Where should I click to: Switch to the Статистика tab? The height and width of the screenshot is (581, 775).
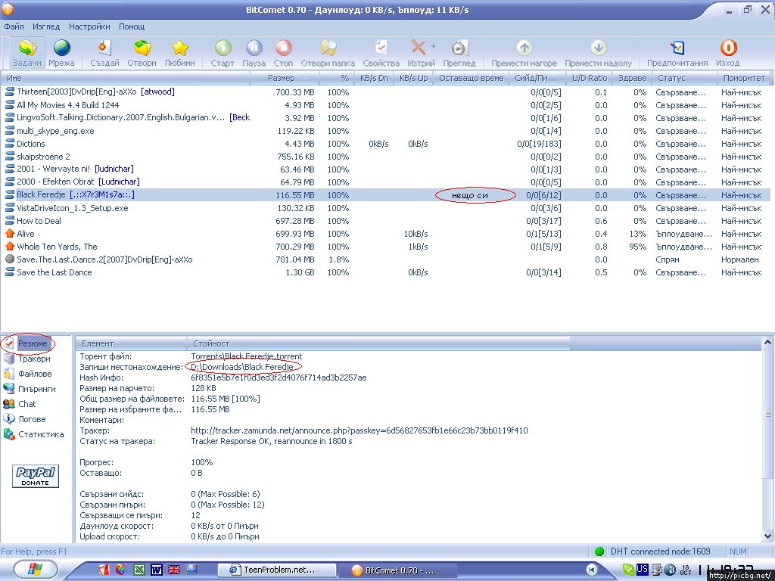click(41, 434)
